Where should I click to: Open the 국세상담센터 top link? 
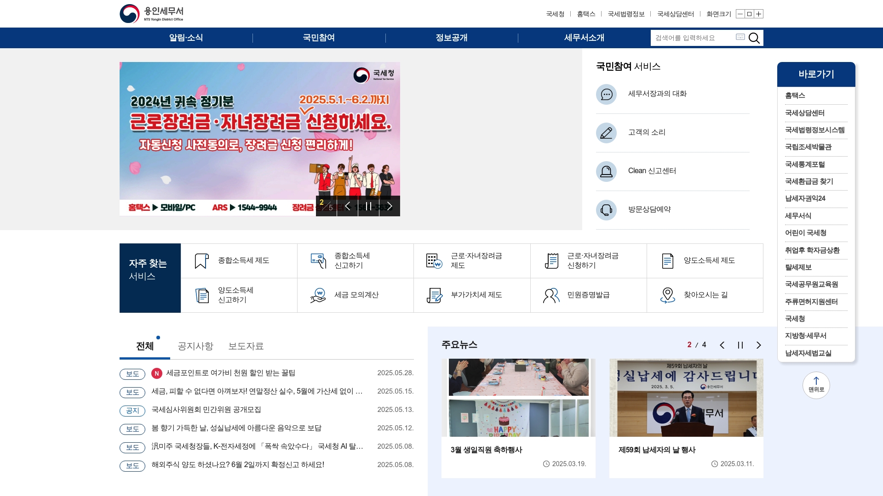tap(676, 14)
